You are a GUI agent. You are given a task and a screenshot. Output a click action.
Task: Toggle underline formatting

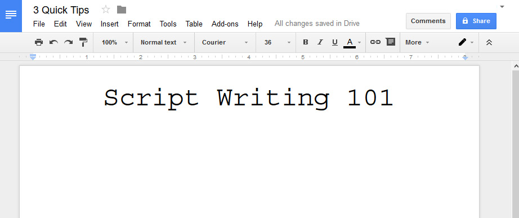pyautogui.click(x=334, y=42)
